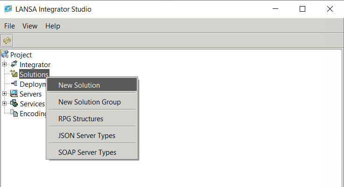Select the Servers tree label
Image resolution: width=344 pixels, height=187 pixels.
tap(30, 94)
